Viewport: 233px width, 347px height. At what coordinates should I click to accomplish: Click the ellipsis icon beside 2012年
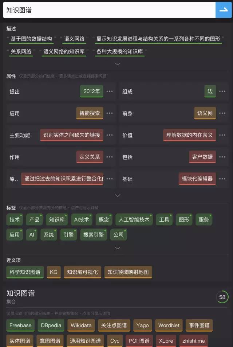click(110, 91)
